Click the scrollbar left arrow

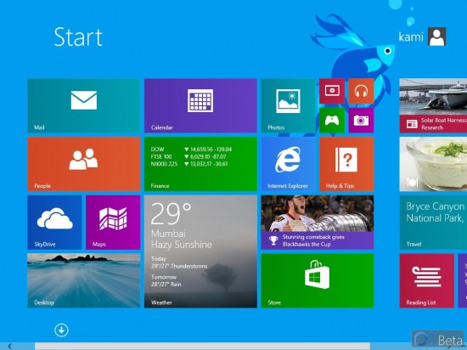pyautogui.click(x=10, y=346)
